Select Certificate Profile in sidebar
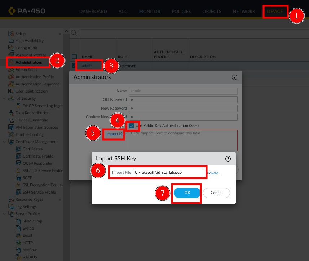This screenshot has width=309, height=261. pos(38,156)
